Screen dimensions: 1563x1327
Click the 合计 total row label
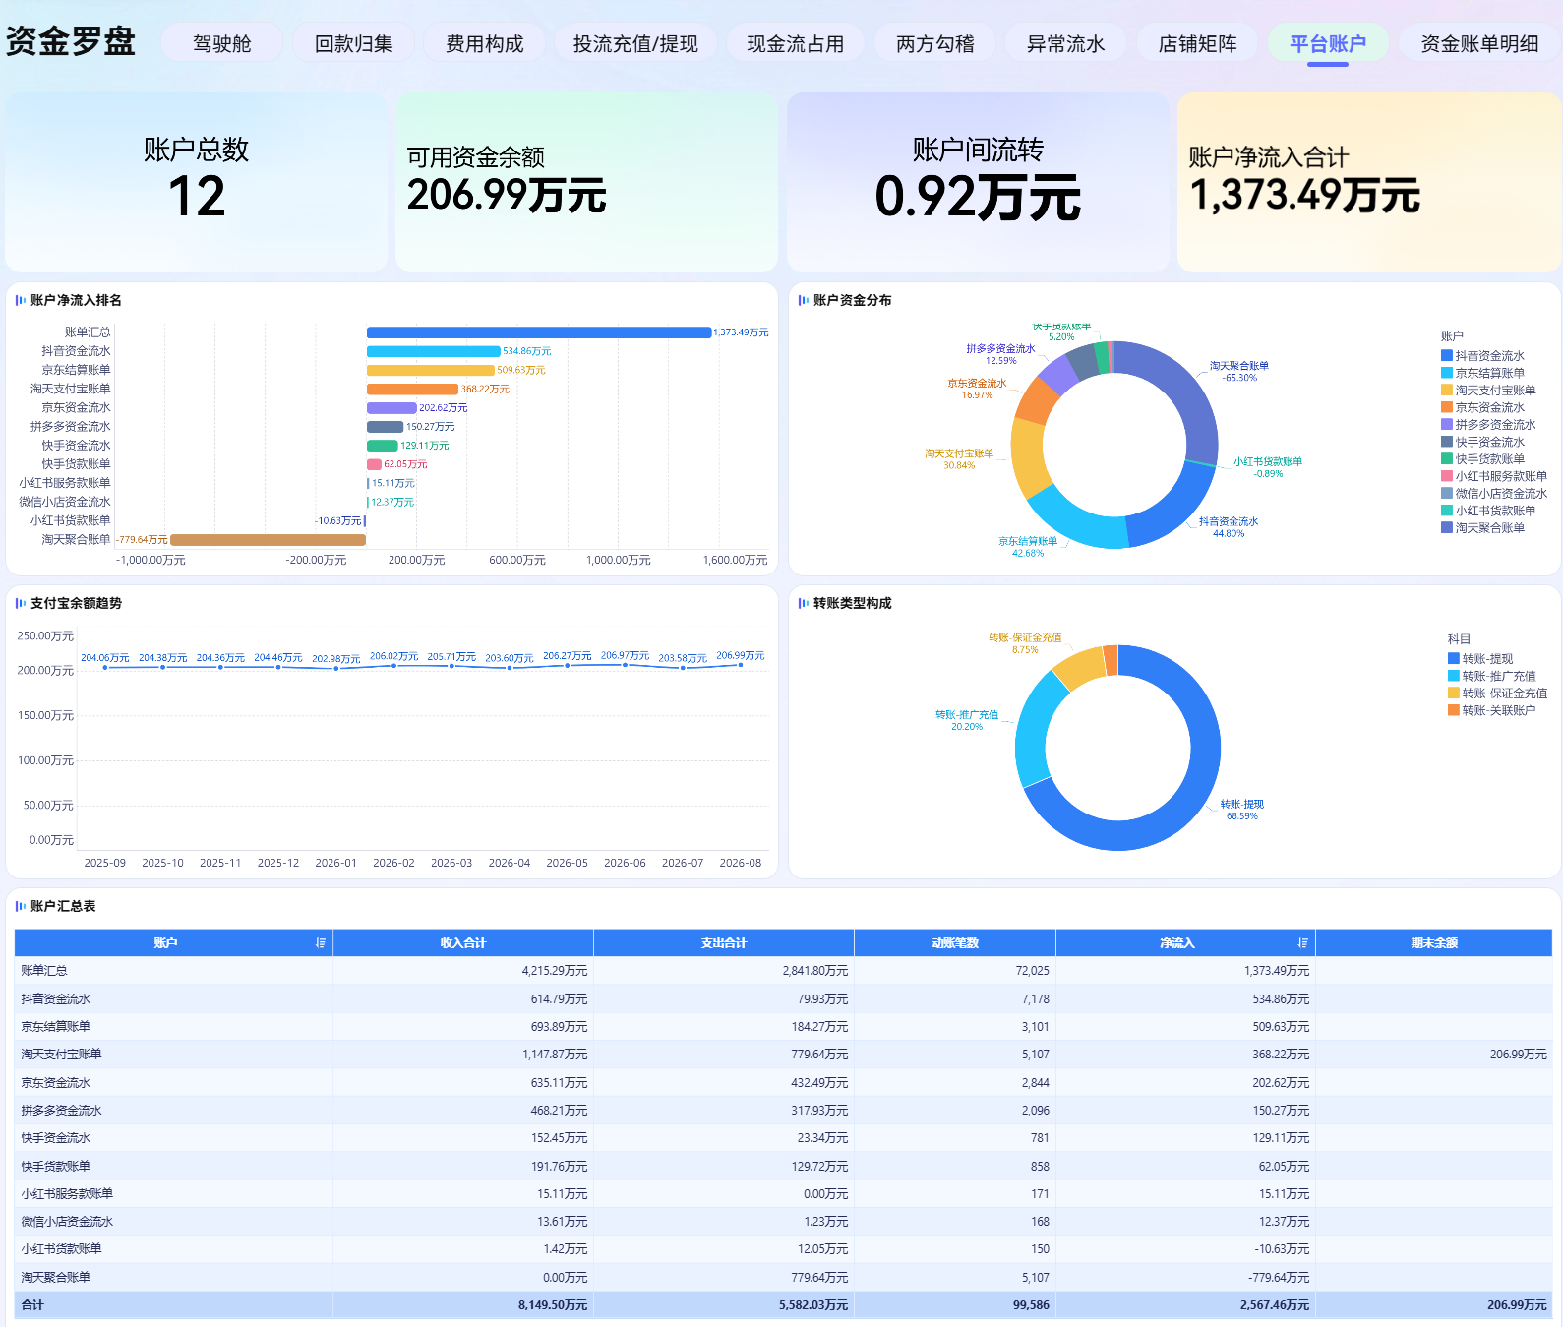coord(32,1305)
